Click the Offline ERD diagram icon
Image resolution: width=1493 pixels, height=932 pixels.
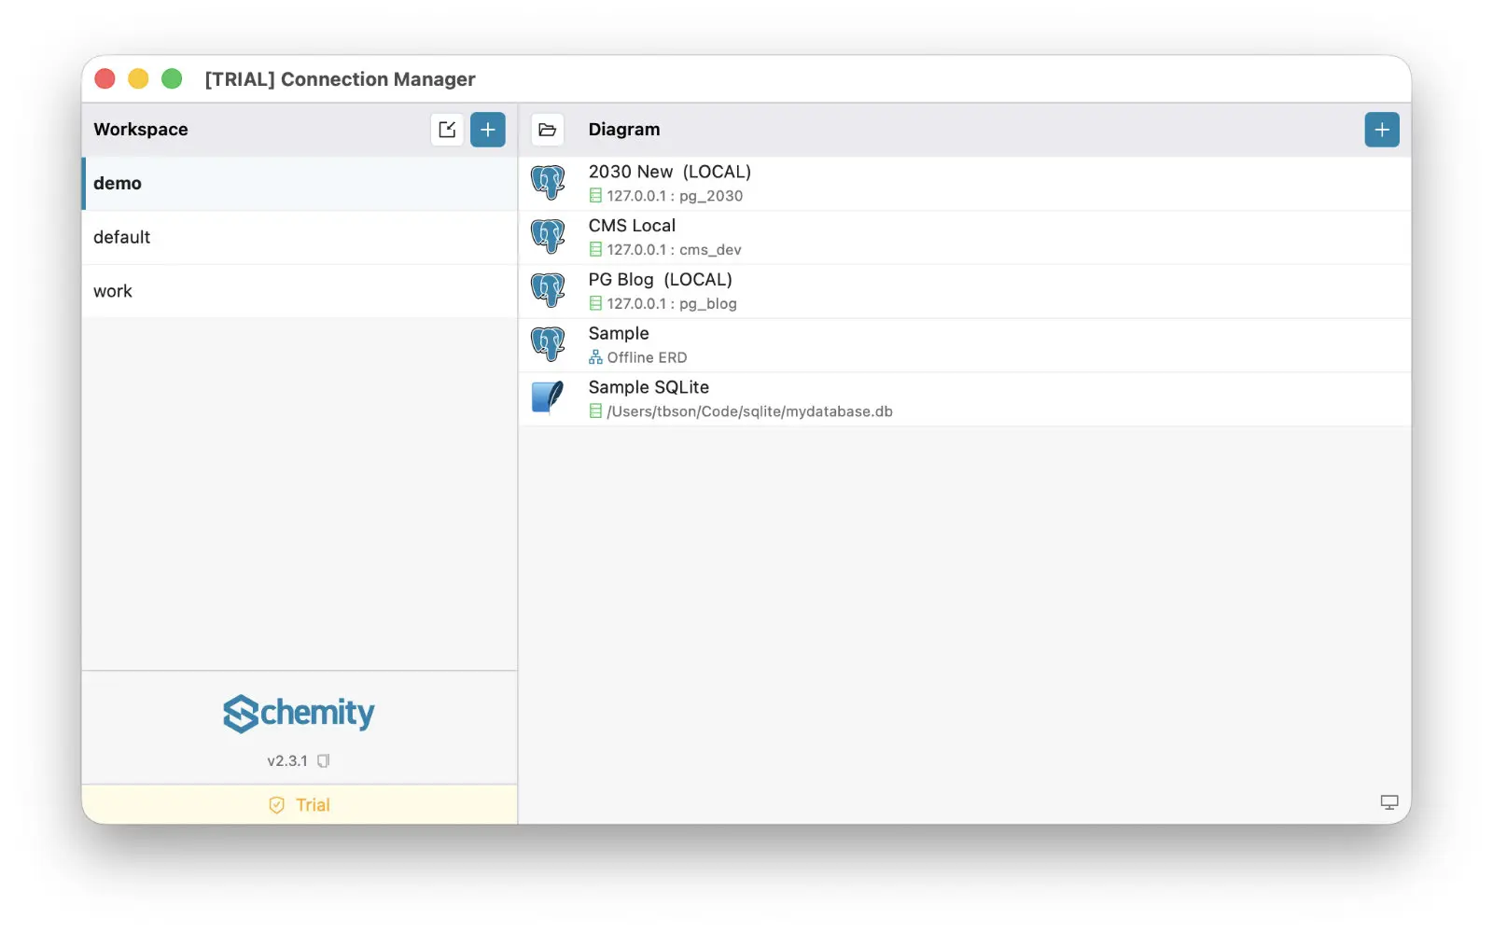click(595, 357)
